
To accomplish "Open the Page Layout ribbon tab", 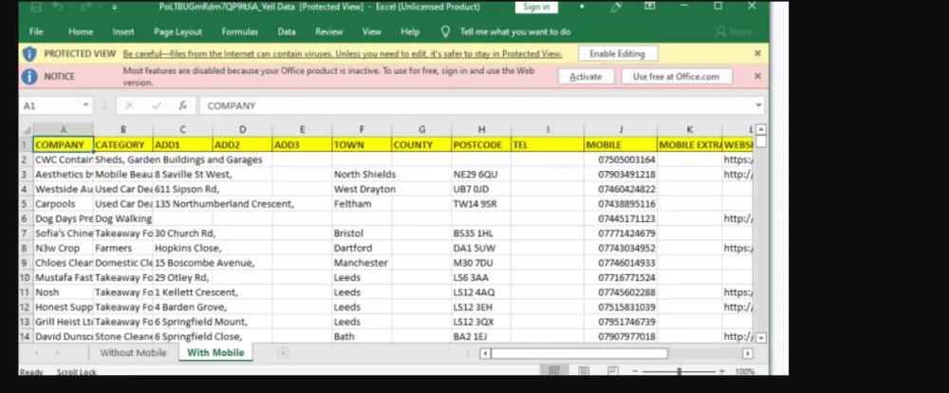I will 178,31.
